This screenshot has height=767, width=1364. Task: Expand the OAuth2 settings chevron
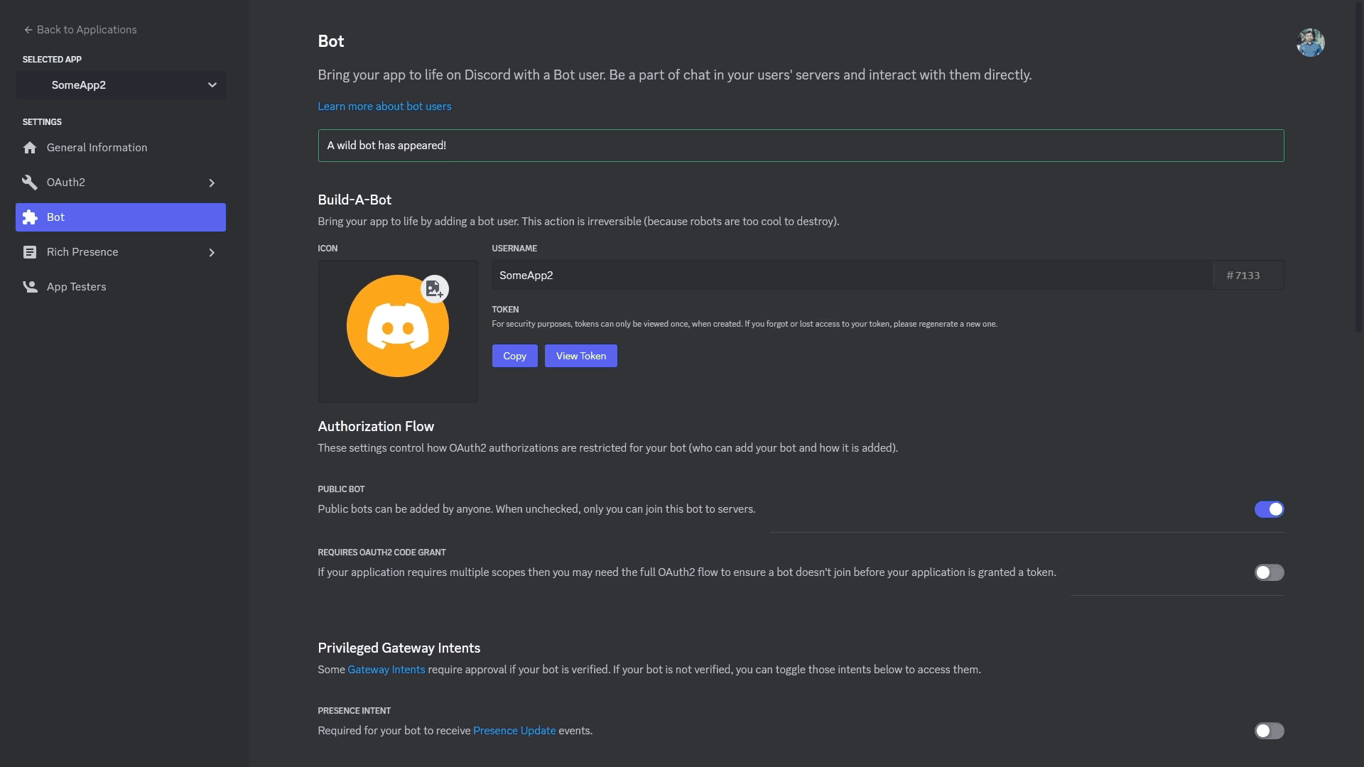pos(212,183)
